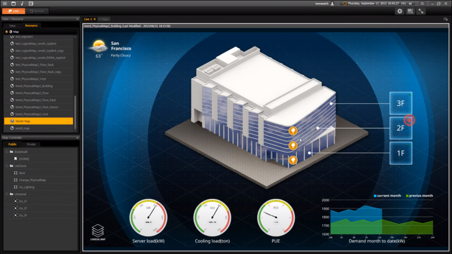
Task: Select trend_PhysicalMap2_Floor_Sensor item
Action: coord(39,107)
